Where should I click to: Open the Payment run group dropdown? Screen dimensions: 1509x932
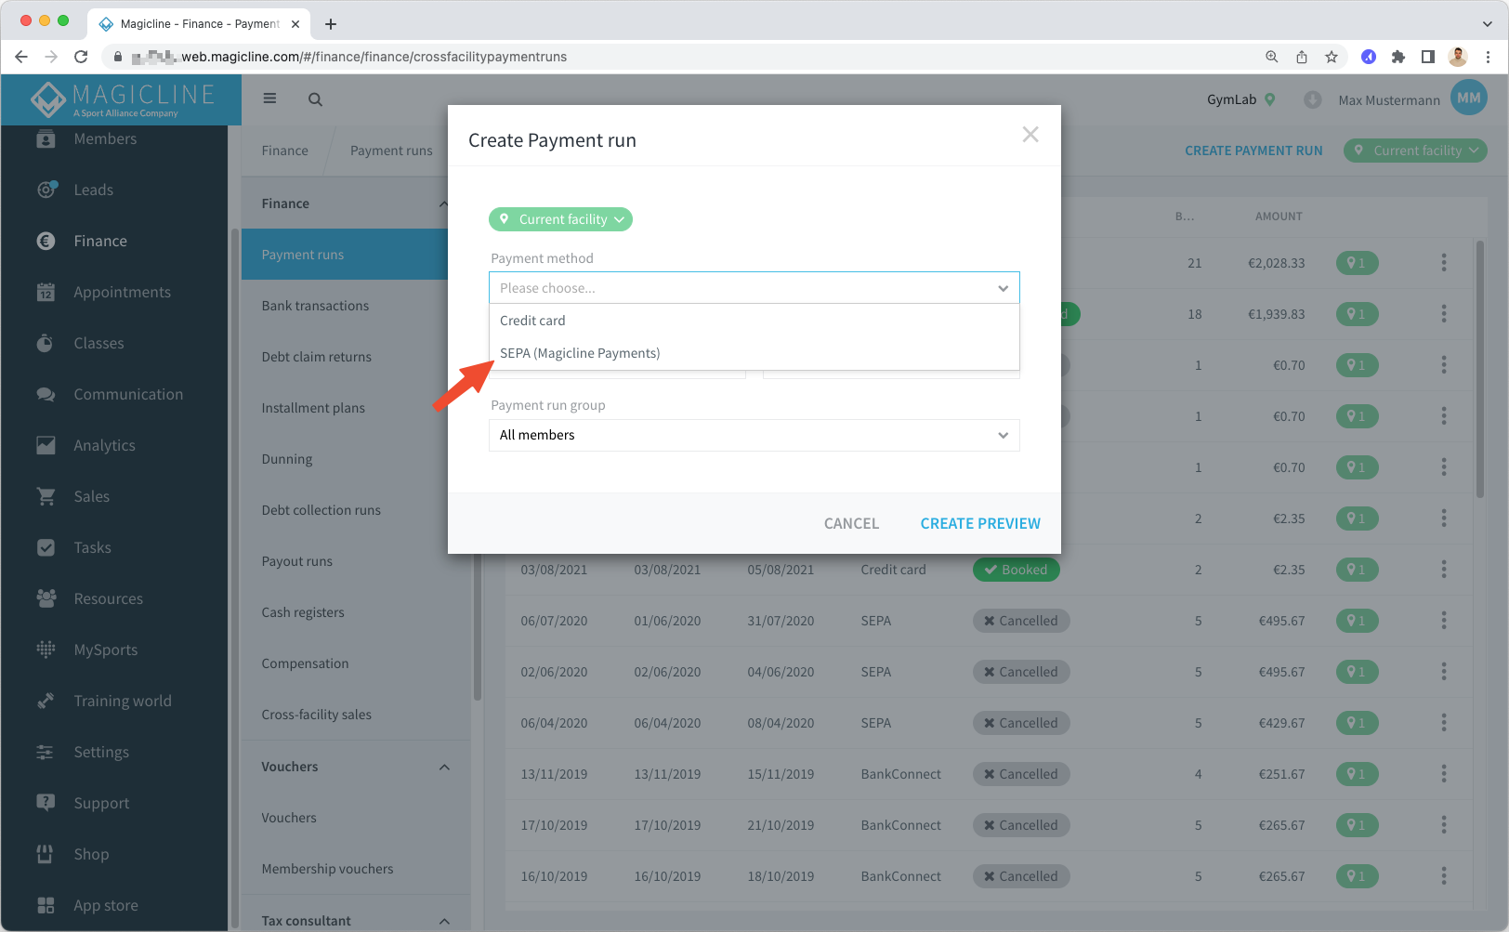[x=754, y=435]
